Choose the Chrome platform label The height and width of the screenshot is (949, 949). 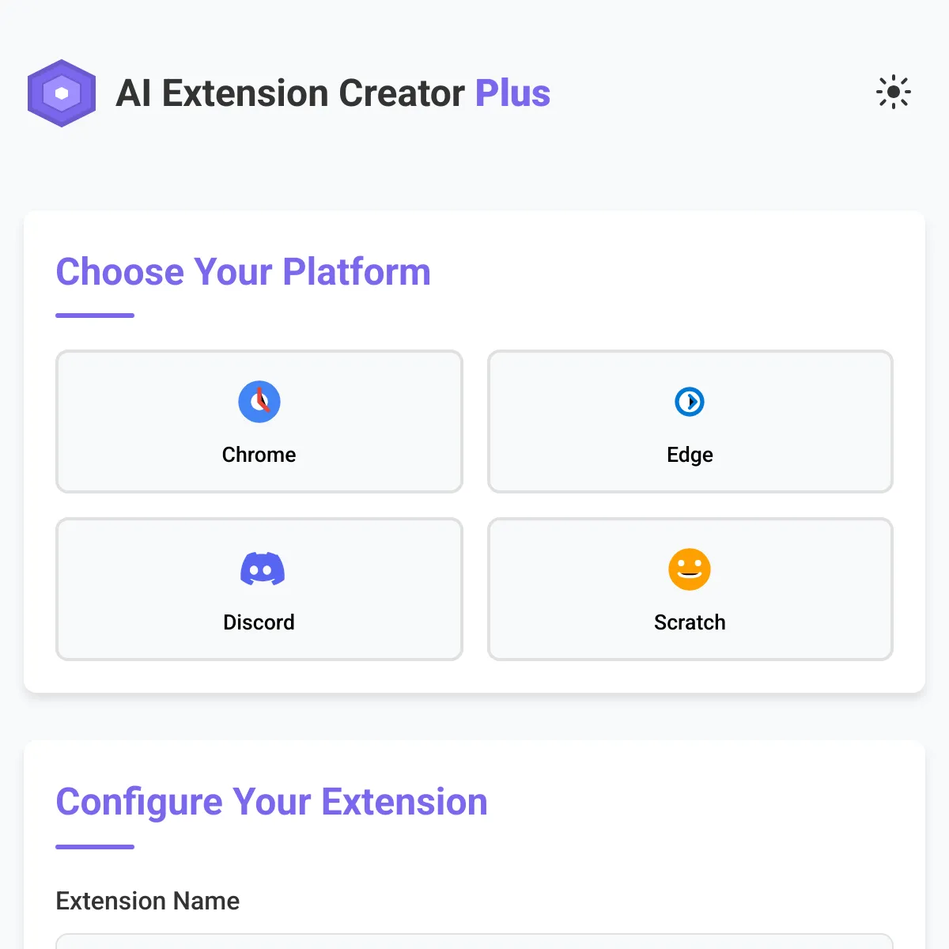259,455
